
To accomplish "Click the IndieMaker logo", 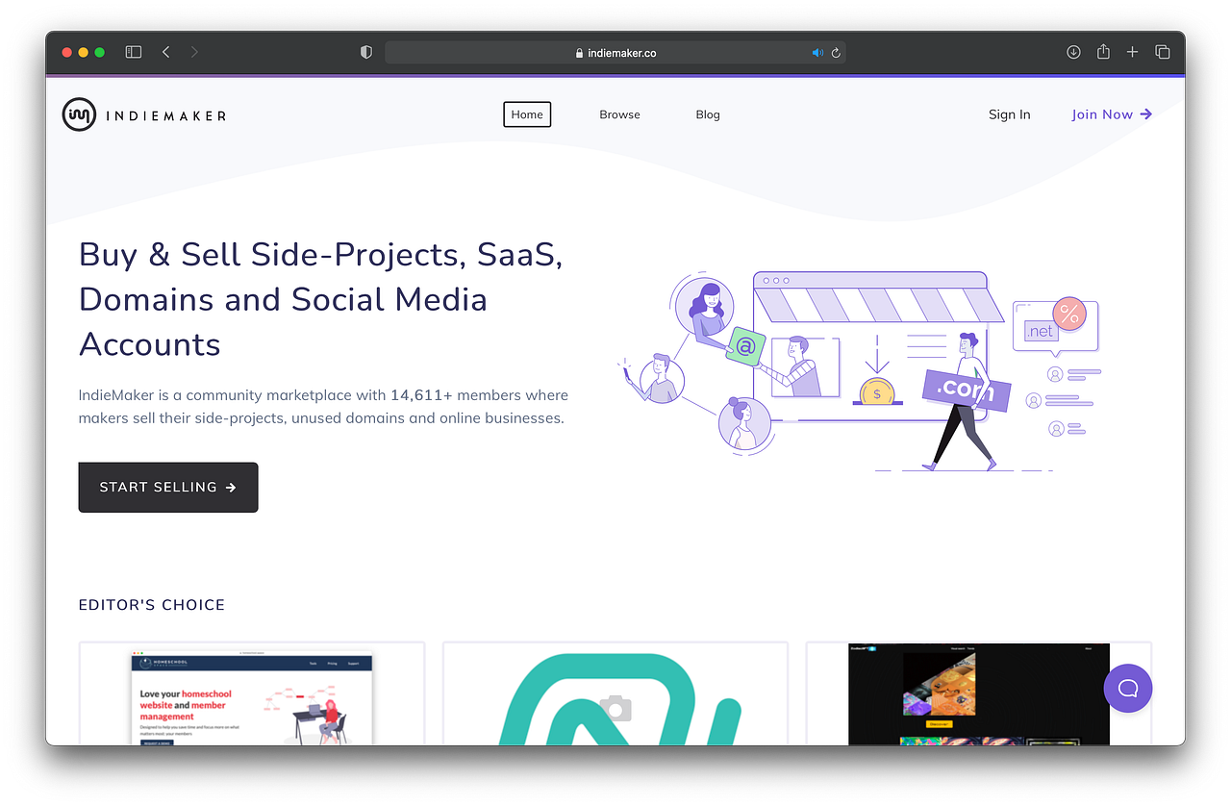I will coord(142,113).
